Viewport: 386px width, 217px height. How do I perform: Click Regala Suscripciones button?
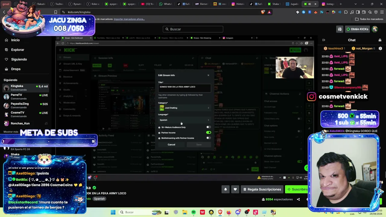pos(261,189)
